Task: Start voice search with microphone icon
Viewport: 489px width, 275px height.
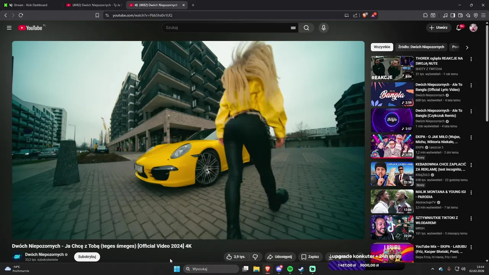Action: [324, 28]
